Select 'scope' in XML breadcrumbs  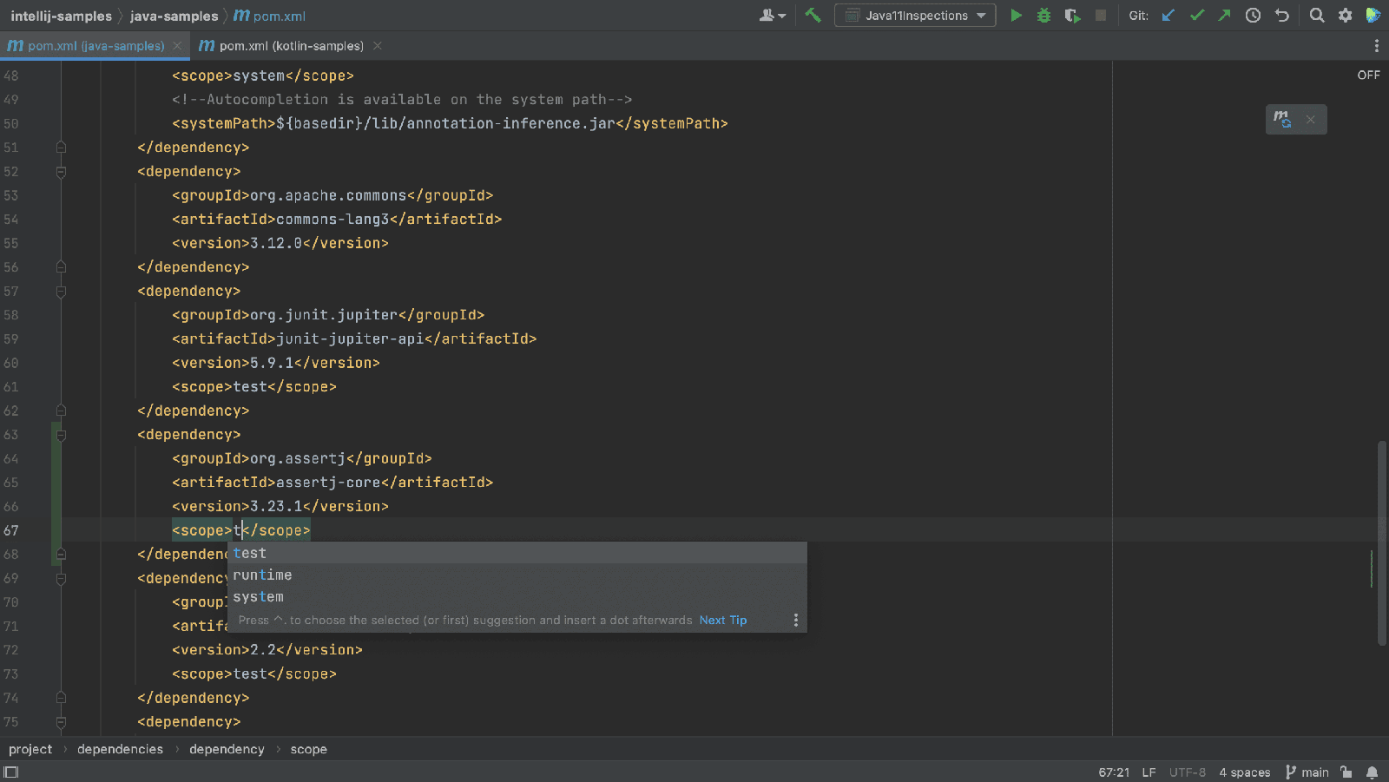point(308,749)
